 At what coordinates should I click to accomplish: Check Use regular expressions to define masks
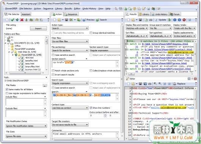coord(7,93)
